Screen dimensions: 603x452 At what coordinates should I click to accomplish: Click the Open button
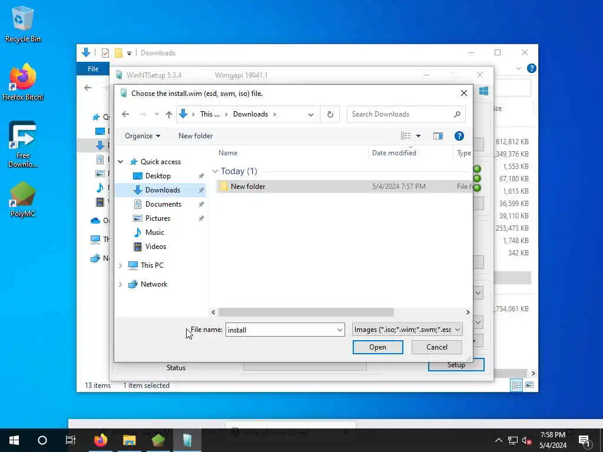click(377, 347)
